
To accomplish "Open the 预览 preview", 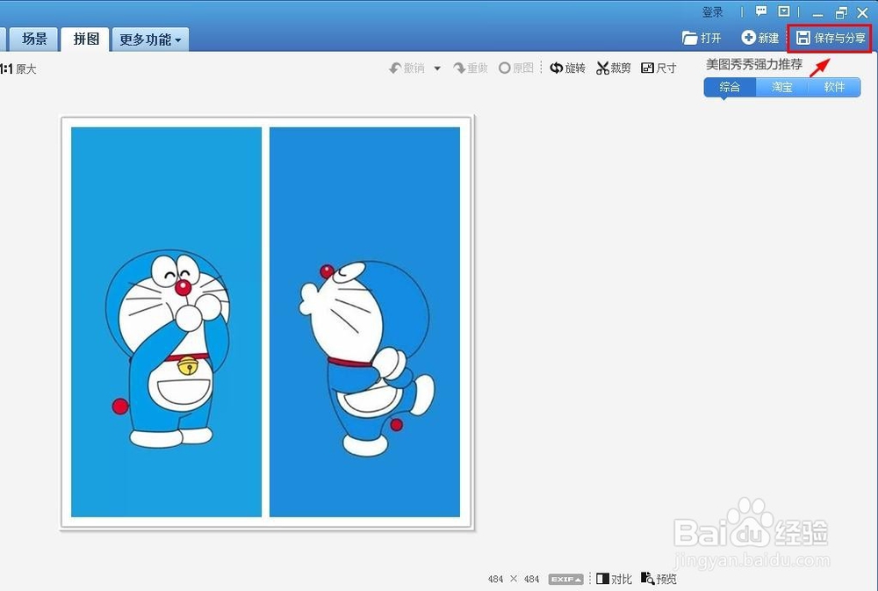I will click(x=658, y=579).
